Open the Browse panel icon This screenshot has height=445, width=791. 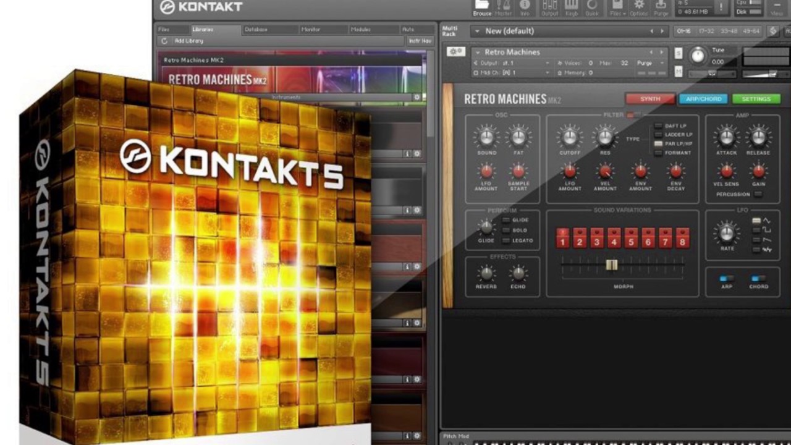point(482,7)
